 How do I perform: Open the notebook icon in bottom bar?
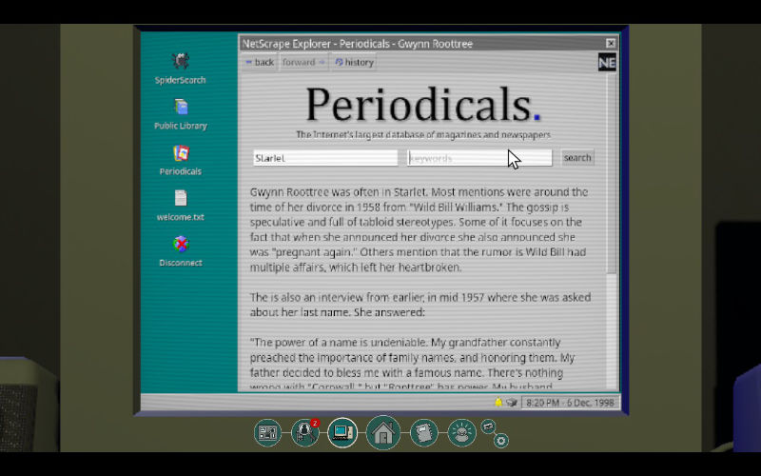423,433
